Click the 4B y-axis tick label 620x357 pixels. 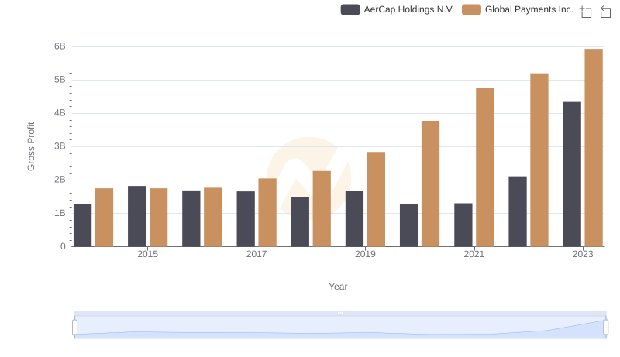tap(60, 113)
